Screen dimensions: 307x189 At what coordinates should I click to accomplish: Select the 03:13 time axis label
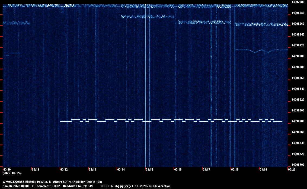(x=92, y=169)
